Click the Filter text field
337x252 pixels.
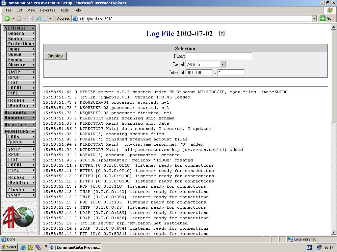point(219,56)
